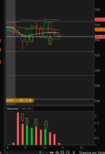105x154 pixels.
Task: Click the tallest red volume bar
Action: tap(18, 129)
